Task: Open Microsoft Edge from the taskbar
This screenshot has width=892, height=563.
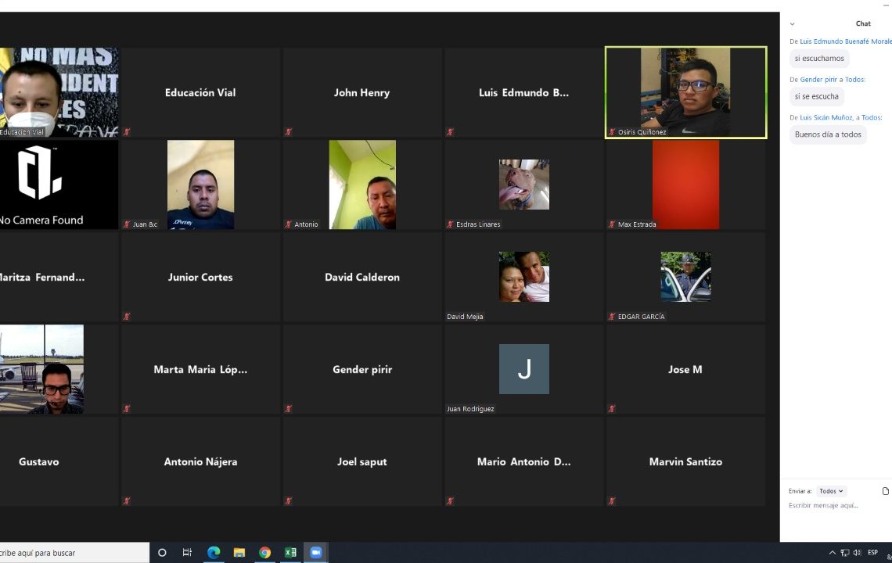Action: [x=214, y=552]
